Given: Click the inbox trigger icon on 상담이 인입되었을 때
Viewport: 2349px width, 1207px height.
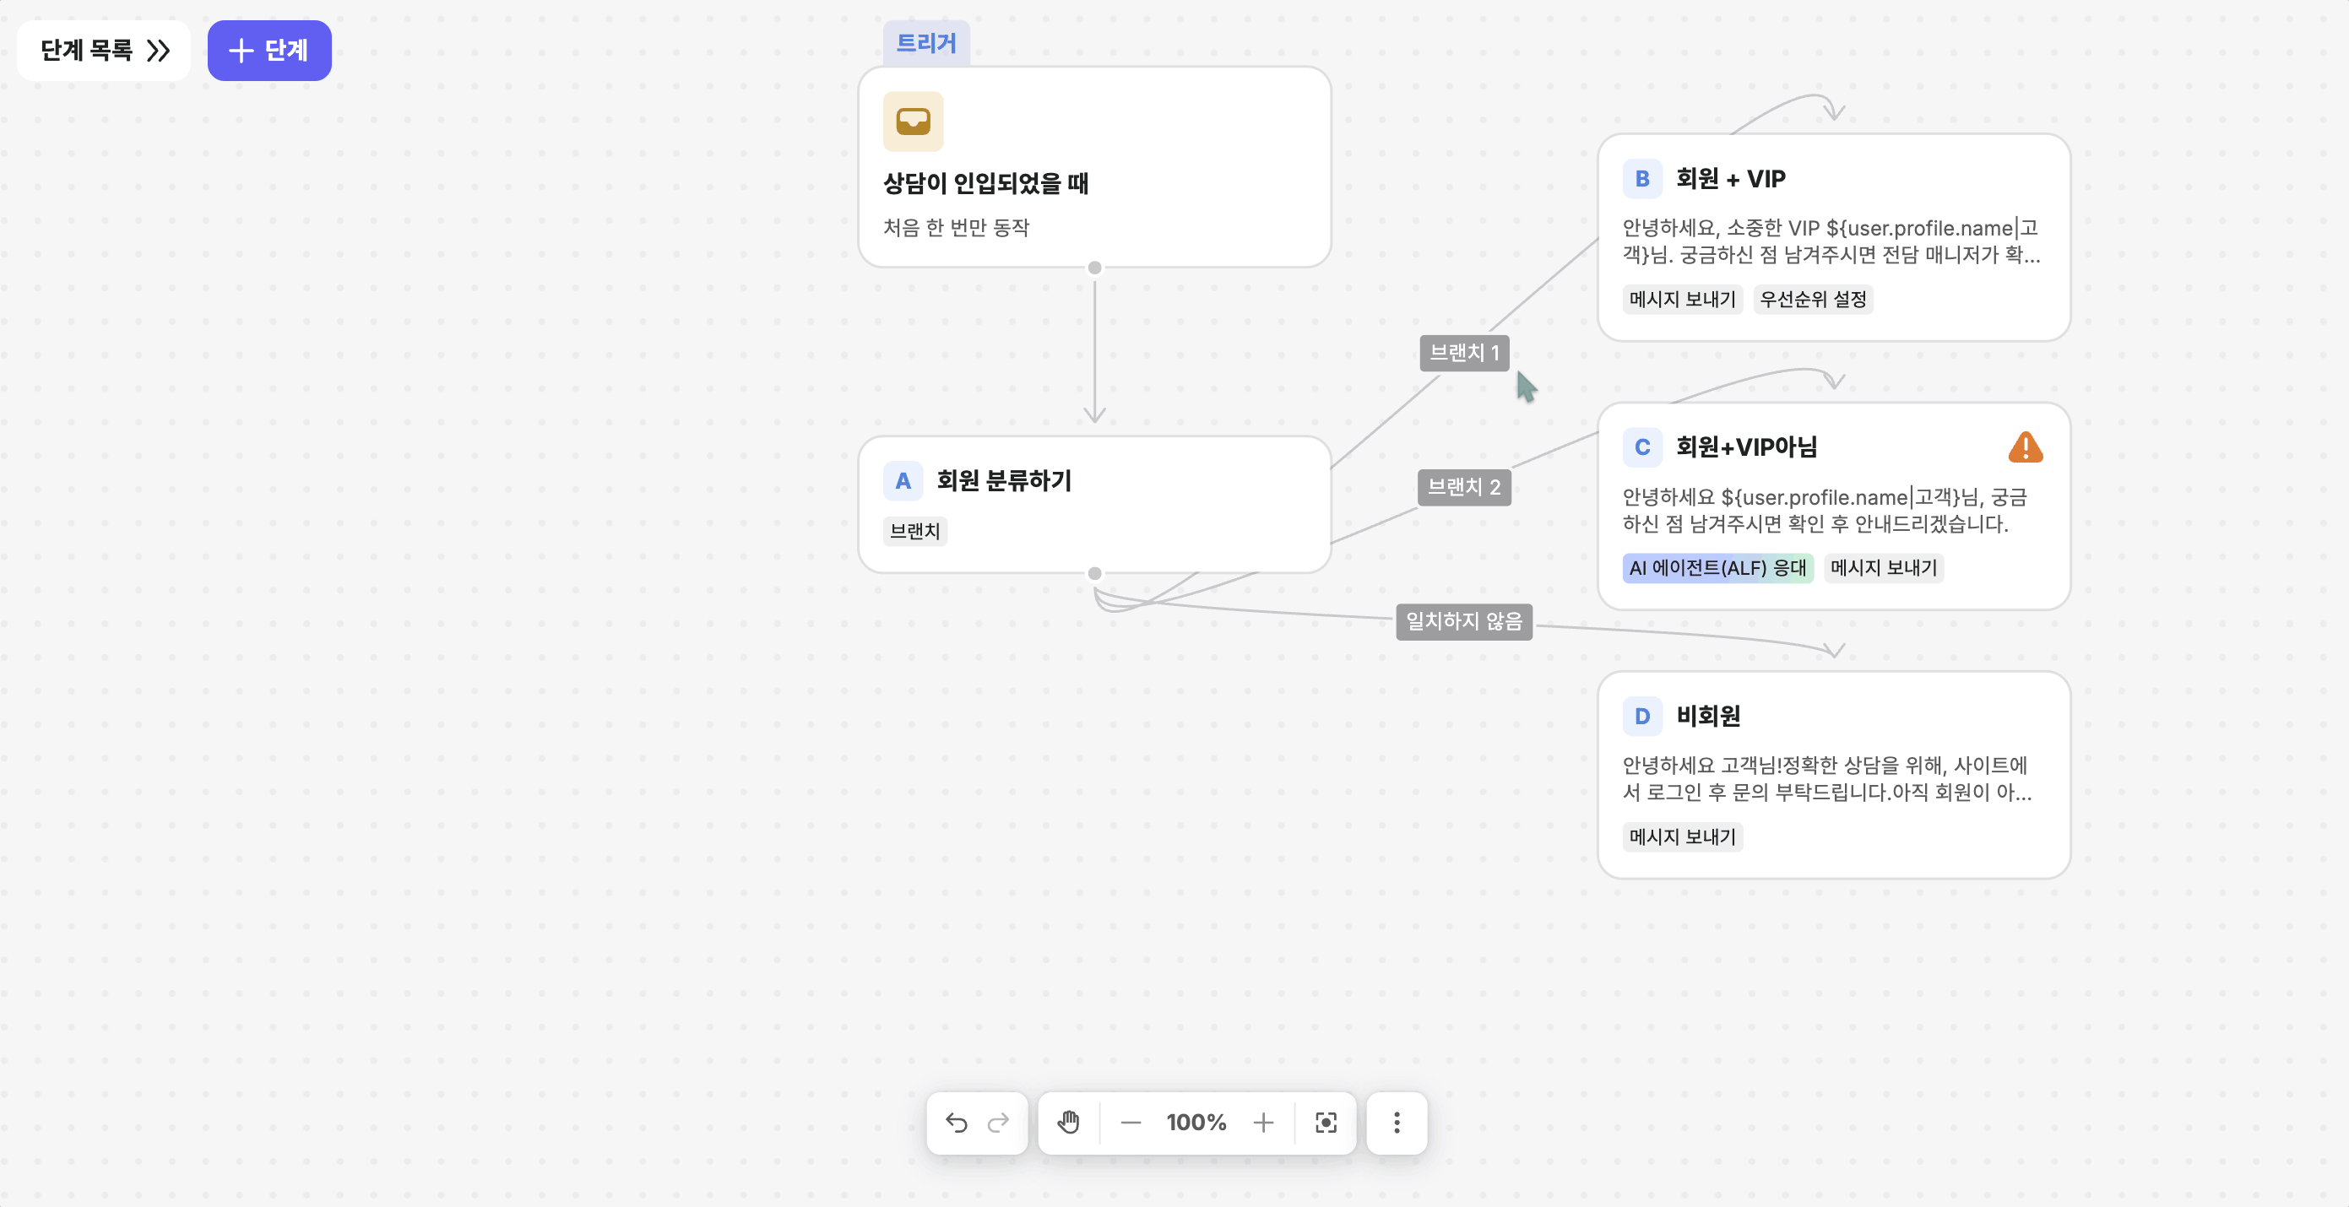Looking at the screenshot, I should tap(913, 121).
